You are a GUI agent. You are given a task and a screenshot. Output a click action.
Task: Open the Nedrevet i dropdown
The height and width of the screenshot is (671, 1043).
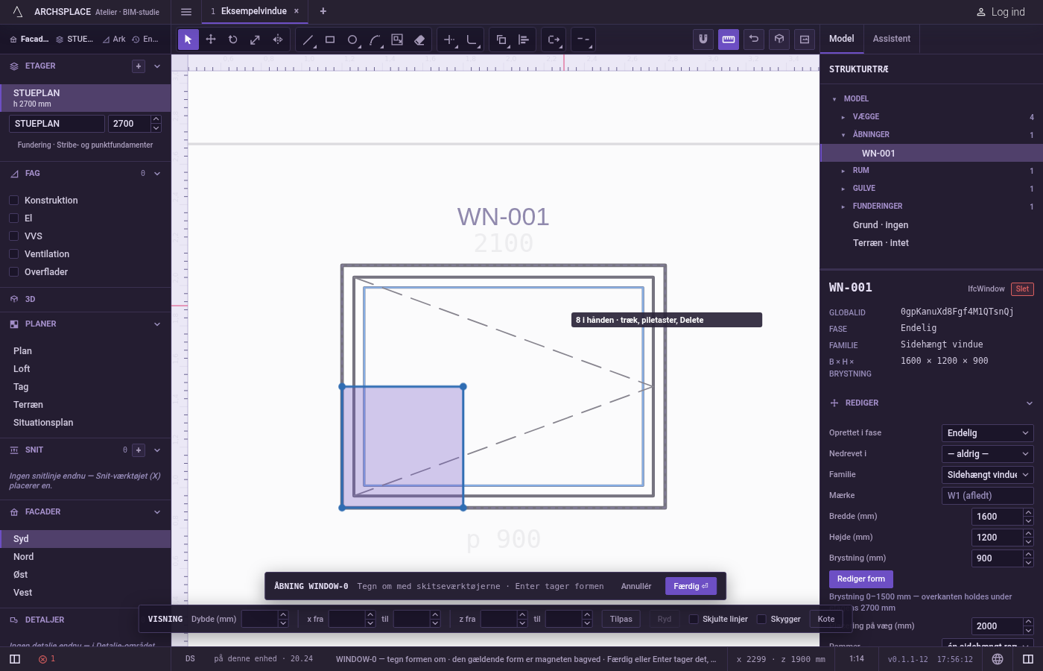coord(988,454)
